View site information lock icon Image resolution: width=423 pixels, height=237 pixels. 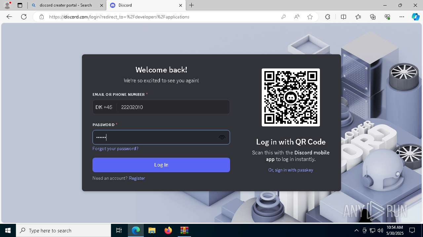pyautogui.click(x=42, y=17)
